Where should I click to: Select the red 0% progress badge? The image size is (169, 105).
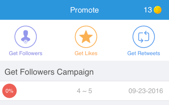[9, 91]
